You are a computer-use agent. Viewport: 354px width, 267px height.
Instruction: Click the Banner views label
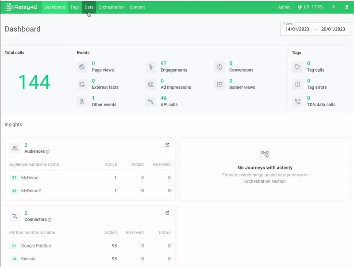click(x=242, y=88)
